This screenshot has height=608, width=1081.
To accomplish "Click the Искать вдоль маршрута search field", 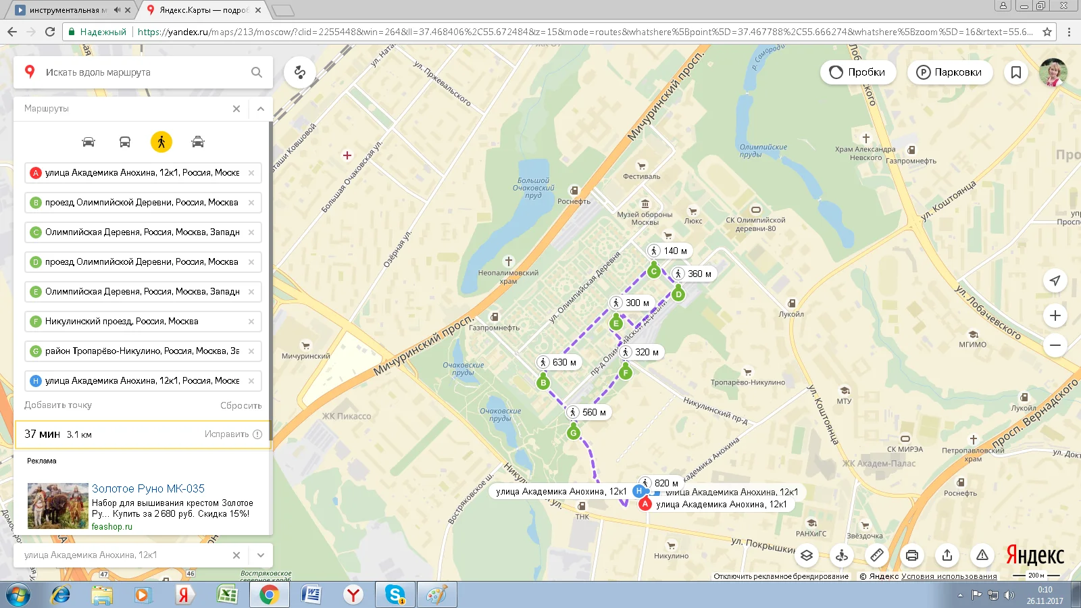I will tap(143, 72).
